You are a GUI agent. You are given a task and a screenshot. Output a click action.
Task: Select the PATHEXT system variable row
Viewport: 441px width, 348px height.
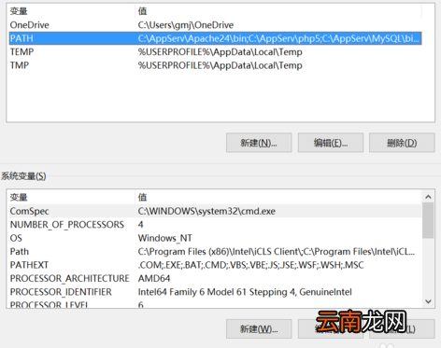[x=215, y=265]
